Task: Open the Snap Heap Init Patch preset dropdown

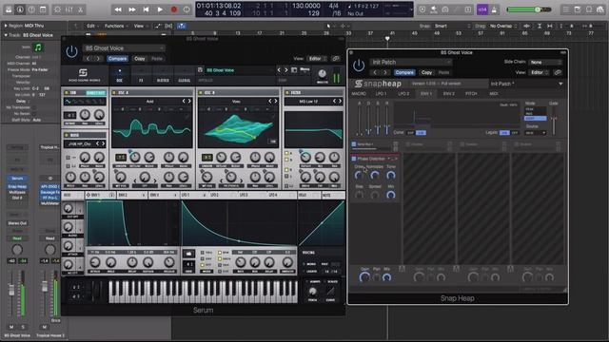Action: coord(411,62)
